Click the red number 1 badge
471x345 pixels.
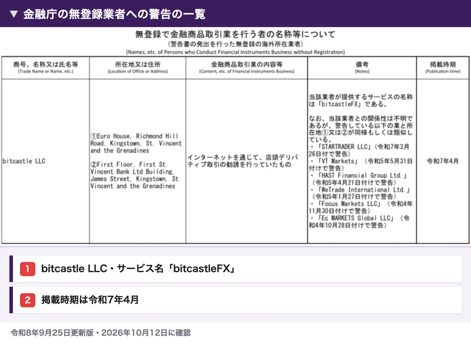pos(28,268)
